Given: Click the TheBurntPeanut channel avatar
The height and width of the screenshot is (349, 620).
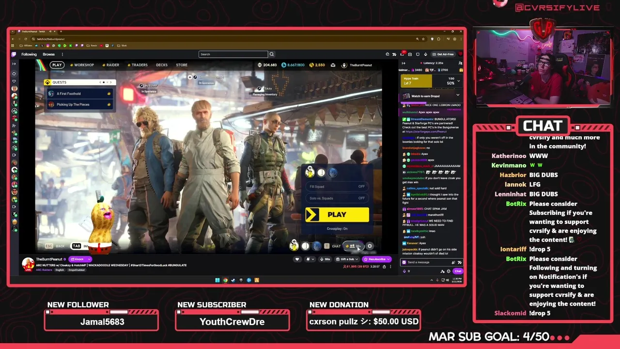Looking at the screenshot, I should click(28, 264).
